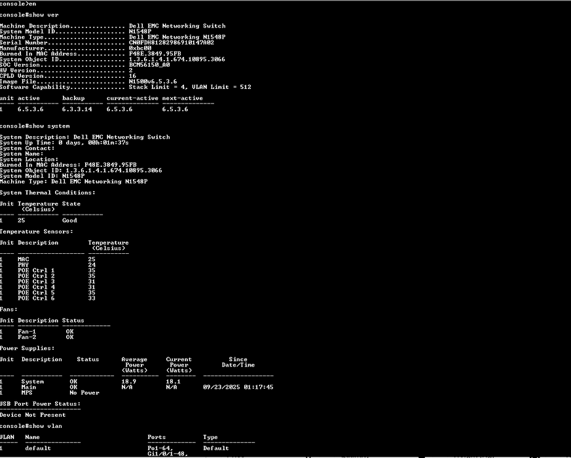Select the average power value 18.9

(129, 381)
